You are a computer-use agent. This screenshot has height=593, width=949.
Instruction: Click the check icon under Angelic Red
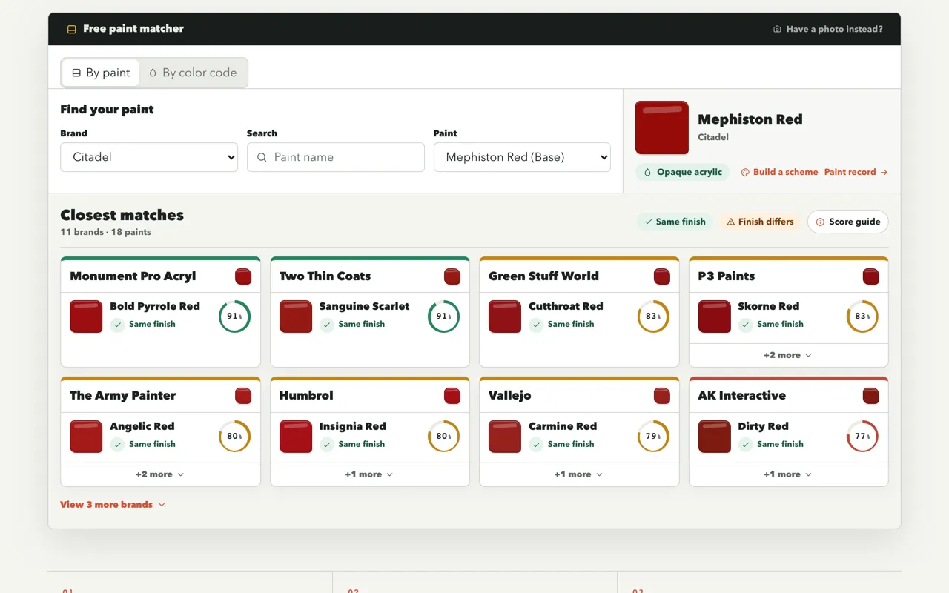point(117,445)
